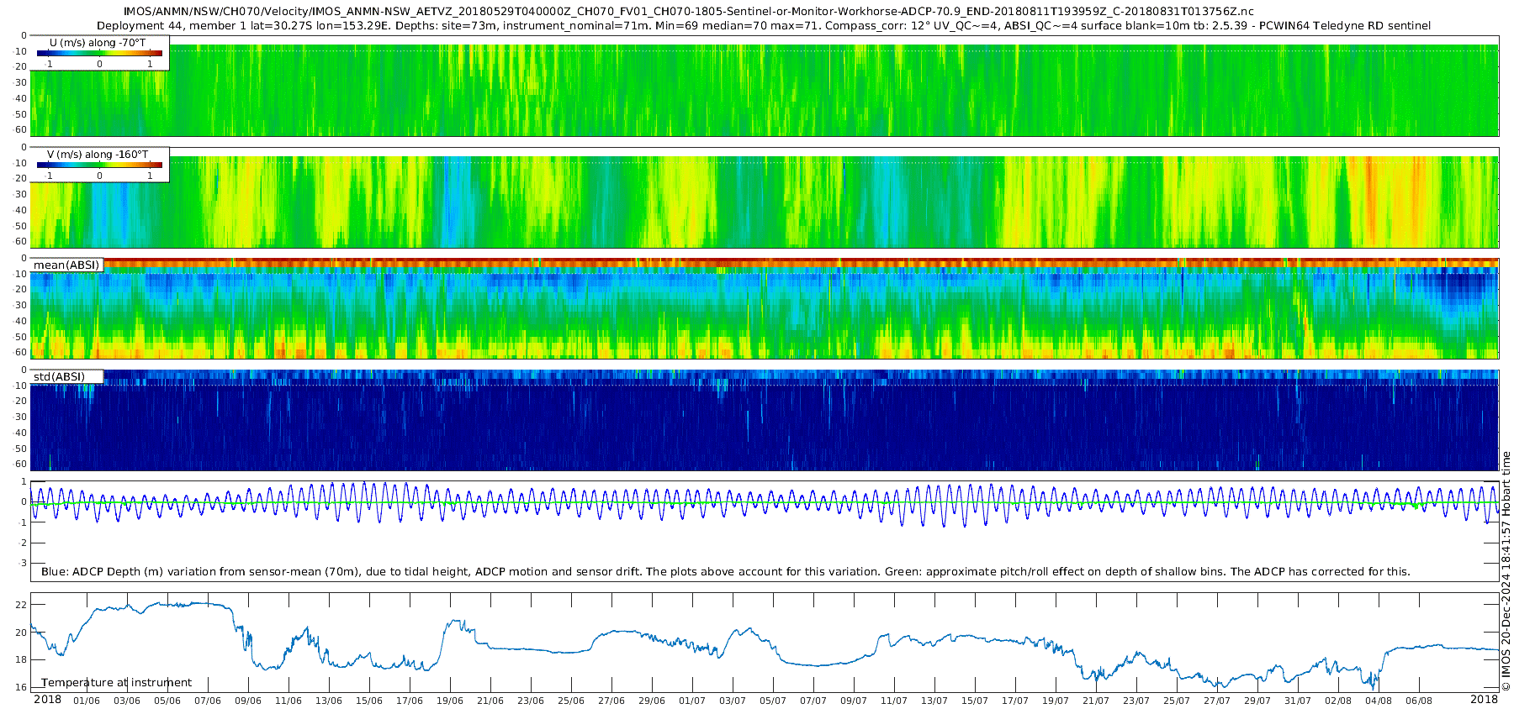Screen dimensions: 1514x714
Task: Click the mean(ABSI) panel label
Action: [x=66, y=265]
